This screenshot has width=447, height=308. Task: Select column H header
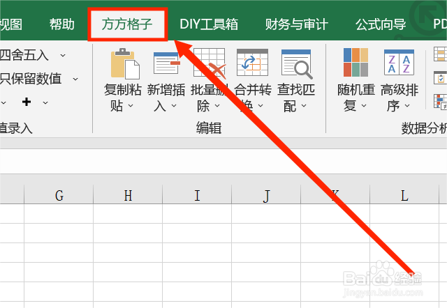pos(128,195)
